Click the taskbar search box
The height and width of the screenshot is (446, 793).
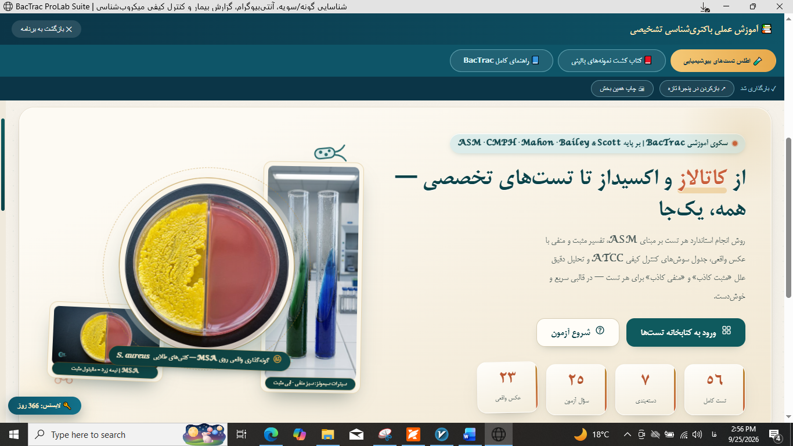click(128, 434)
